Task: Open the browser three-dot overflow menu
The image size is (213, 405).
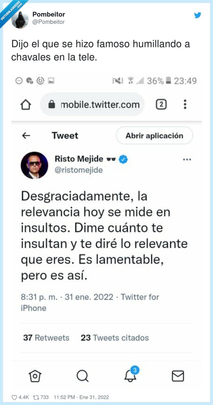Action: point(185,104)
